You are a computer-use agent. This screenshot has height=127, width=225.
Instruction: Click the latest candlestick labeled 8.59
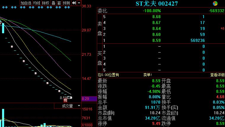click(x=70, y=98)
